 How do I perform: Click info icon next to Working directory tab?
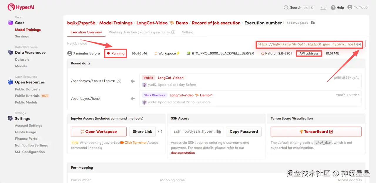(173, 32)
